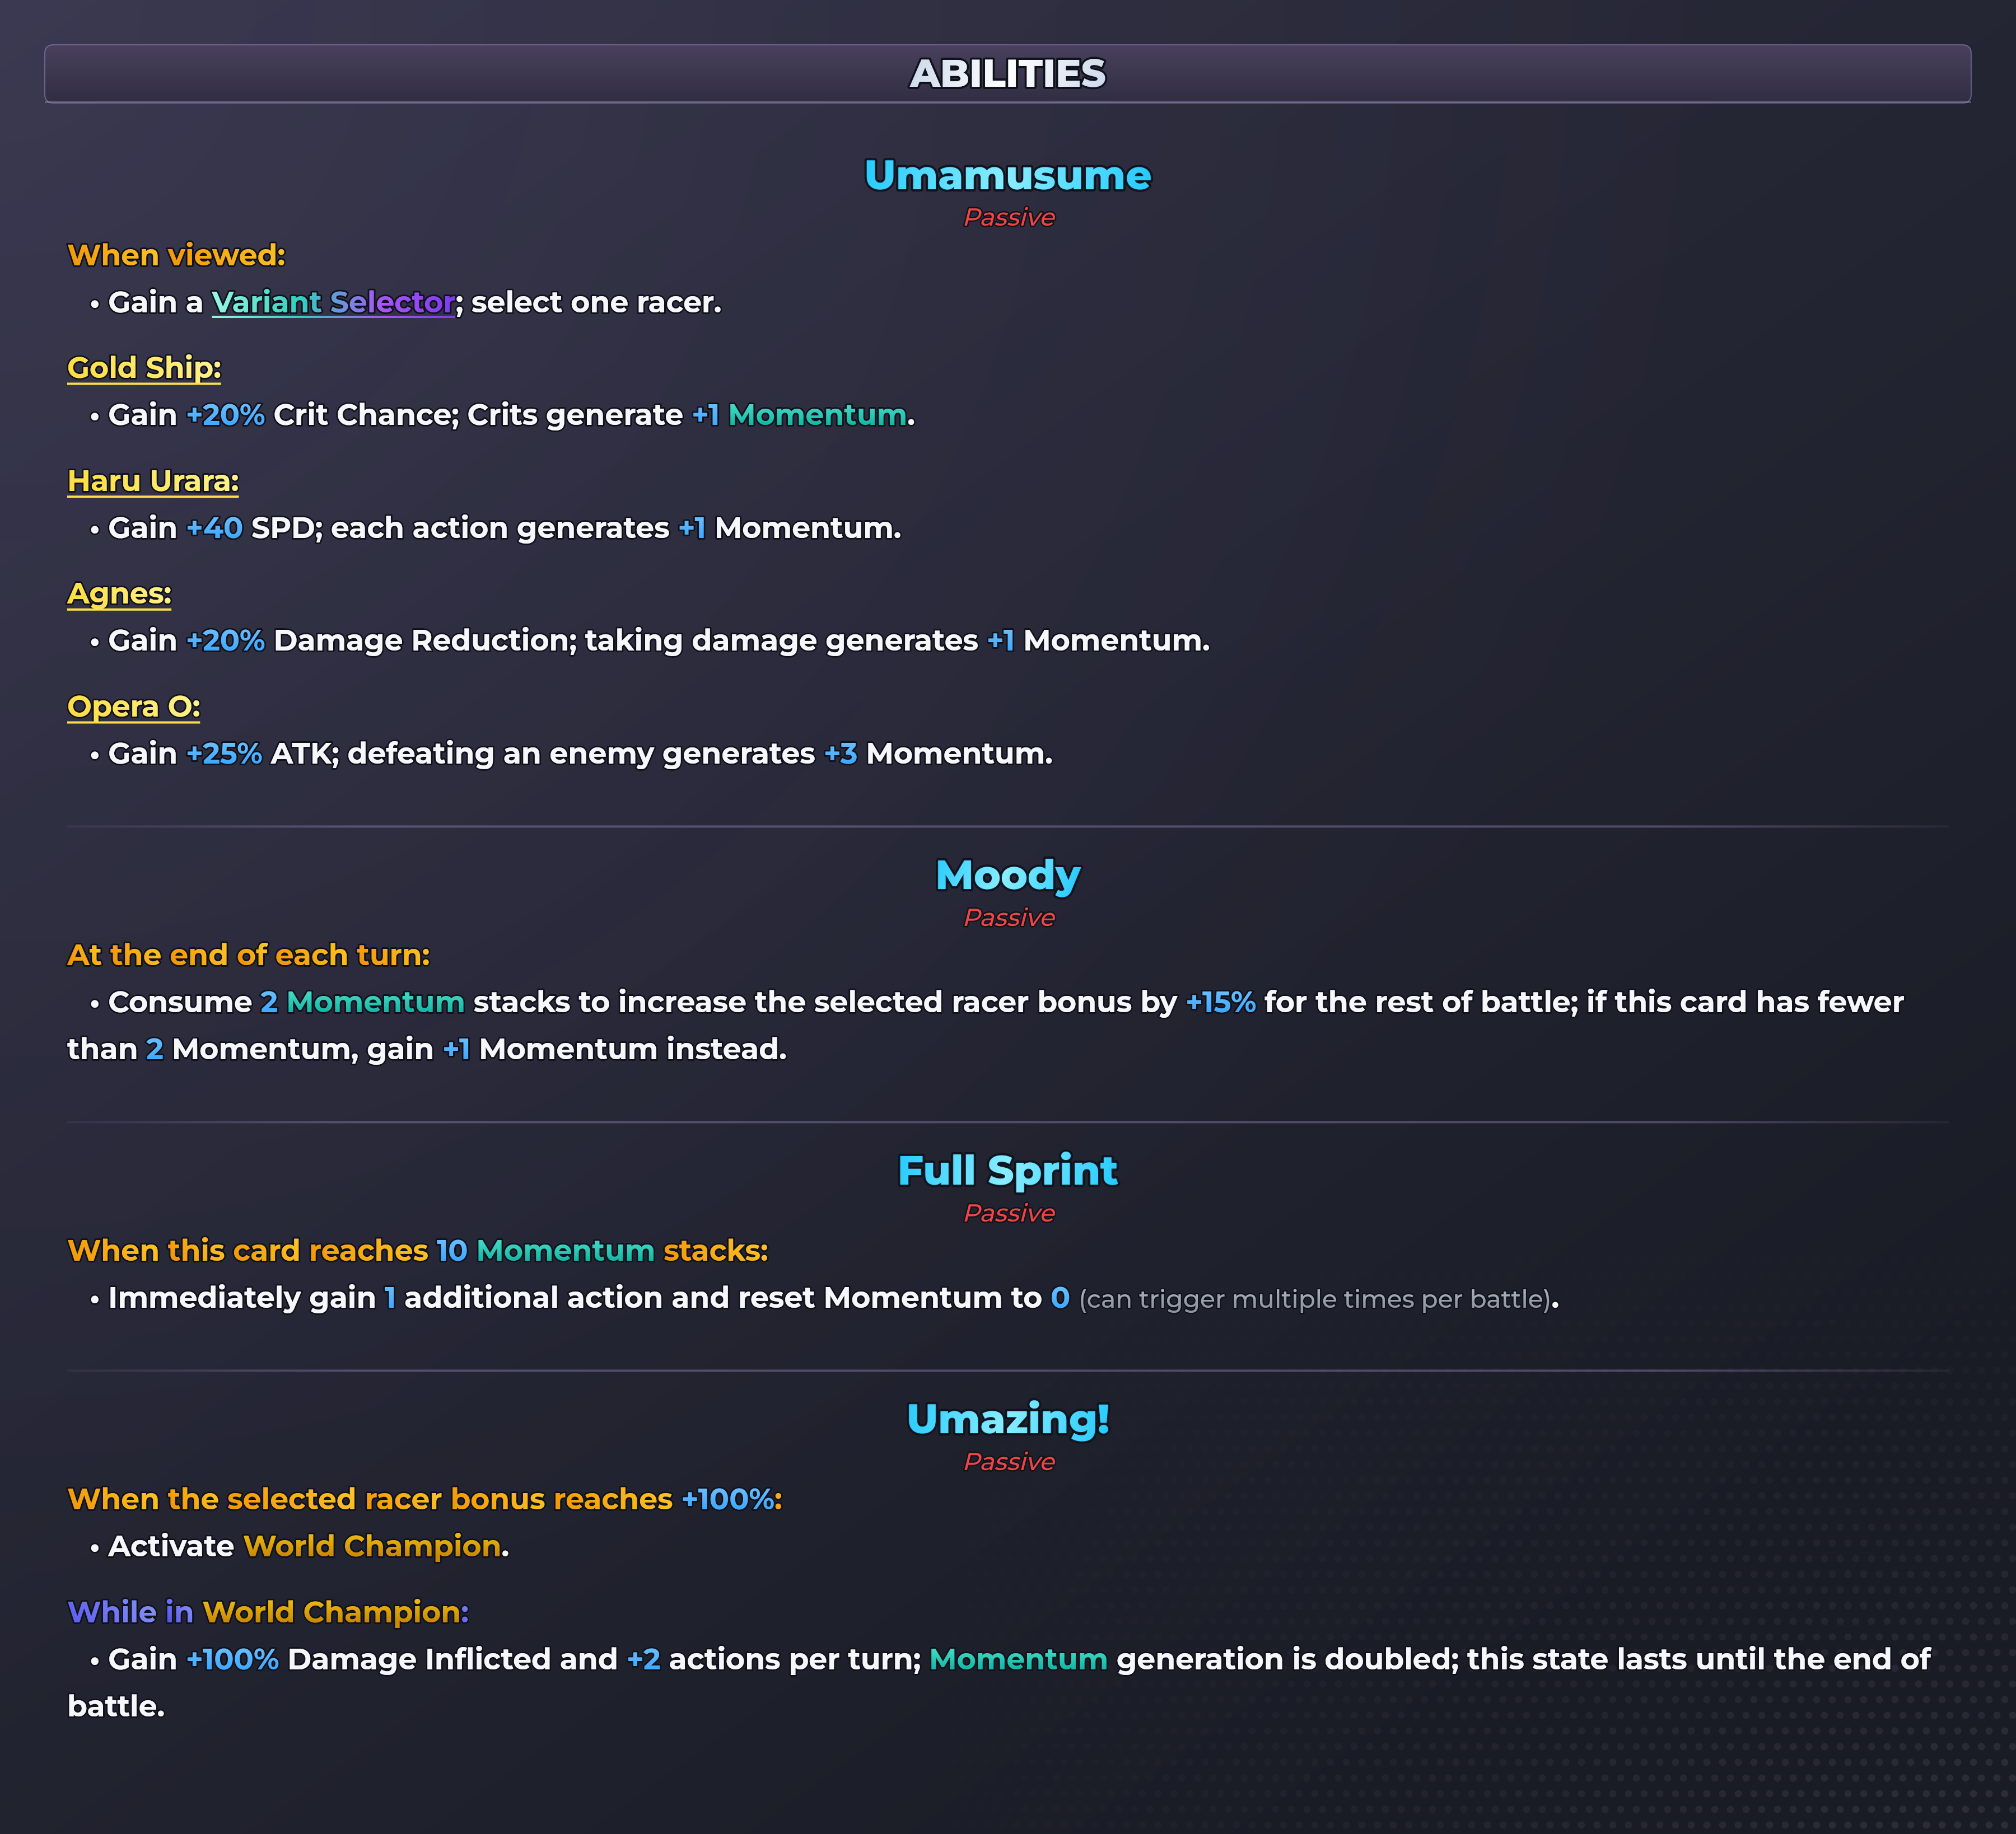The width and height of the screenshot is (2016, 1834).
Task: Click the Umamusume ability title
Action: (1008, 175)
